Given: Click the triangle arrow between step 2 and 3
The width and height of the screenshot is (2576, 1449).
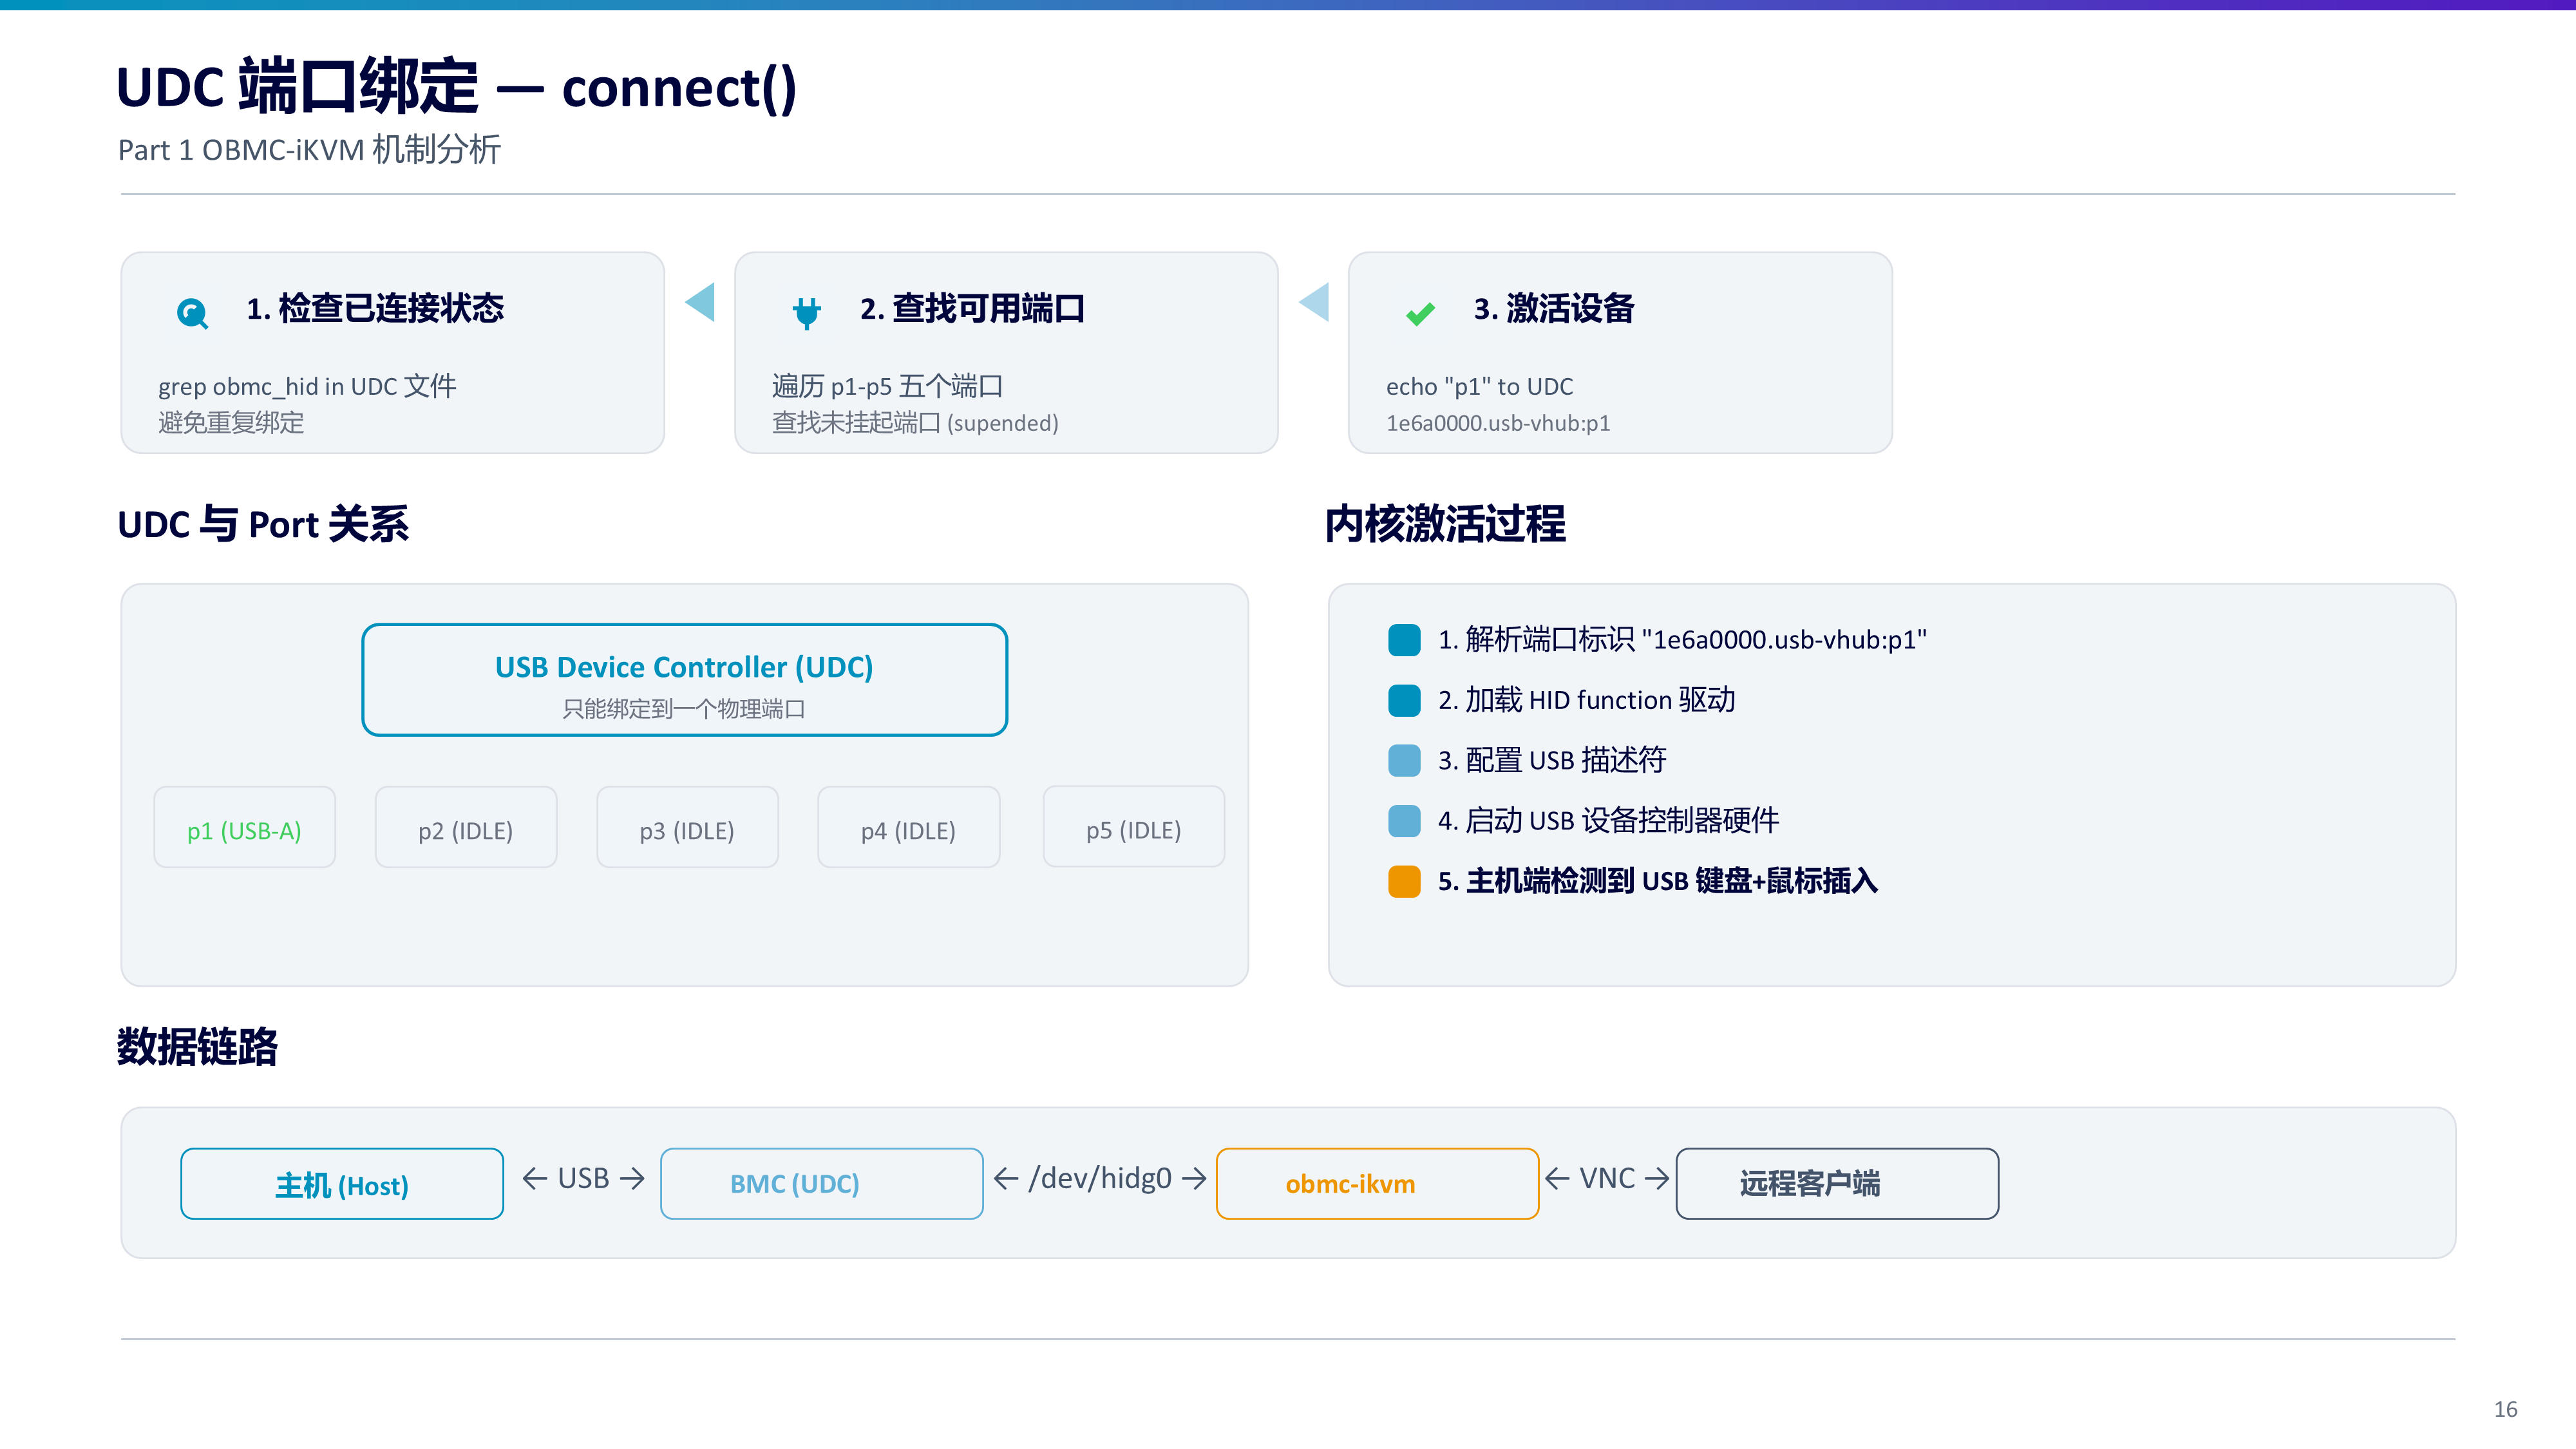Looking at the screenshot, I should [x=1314, y=302].
